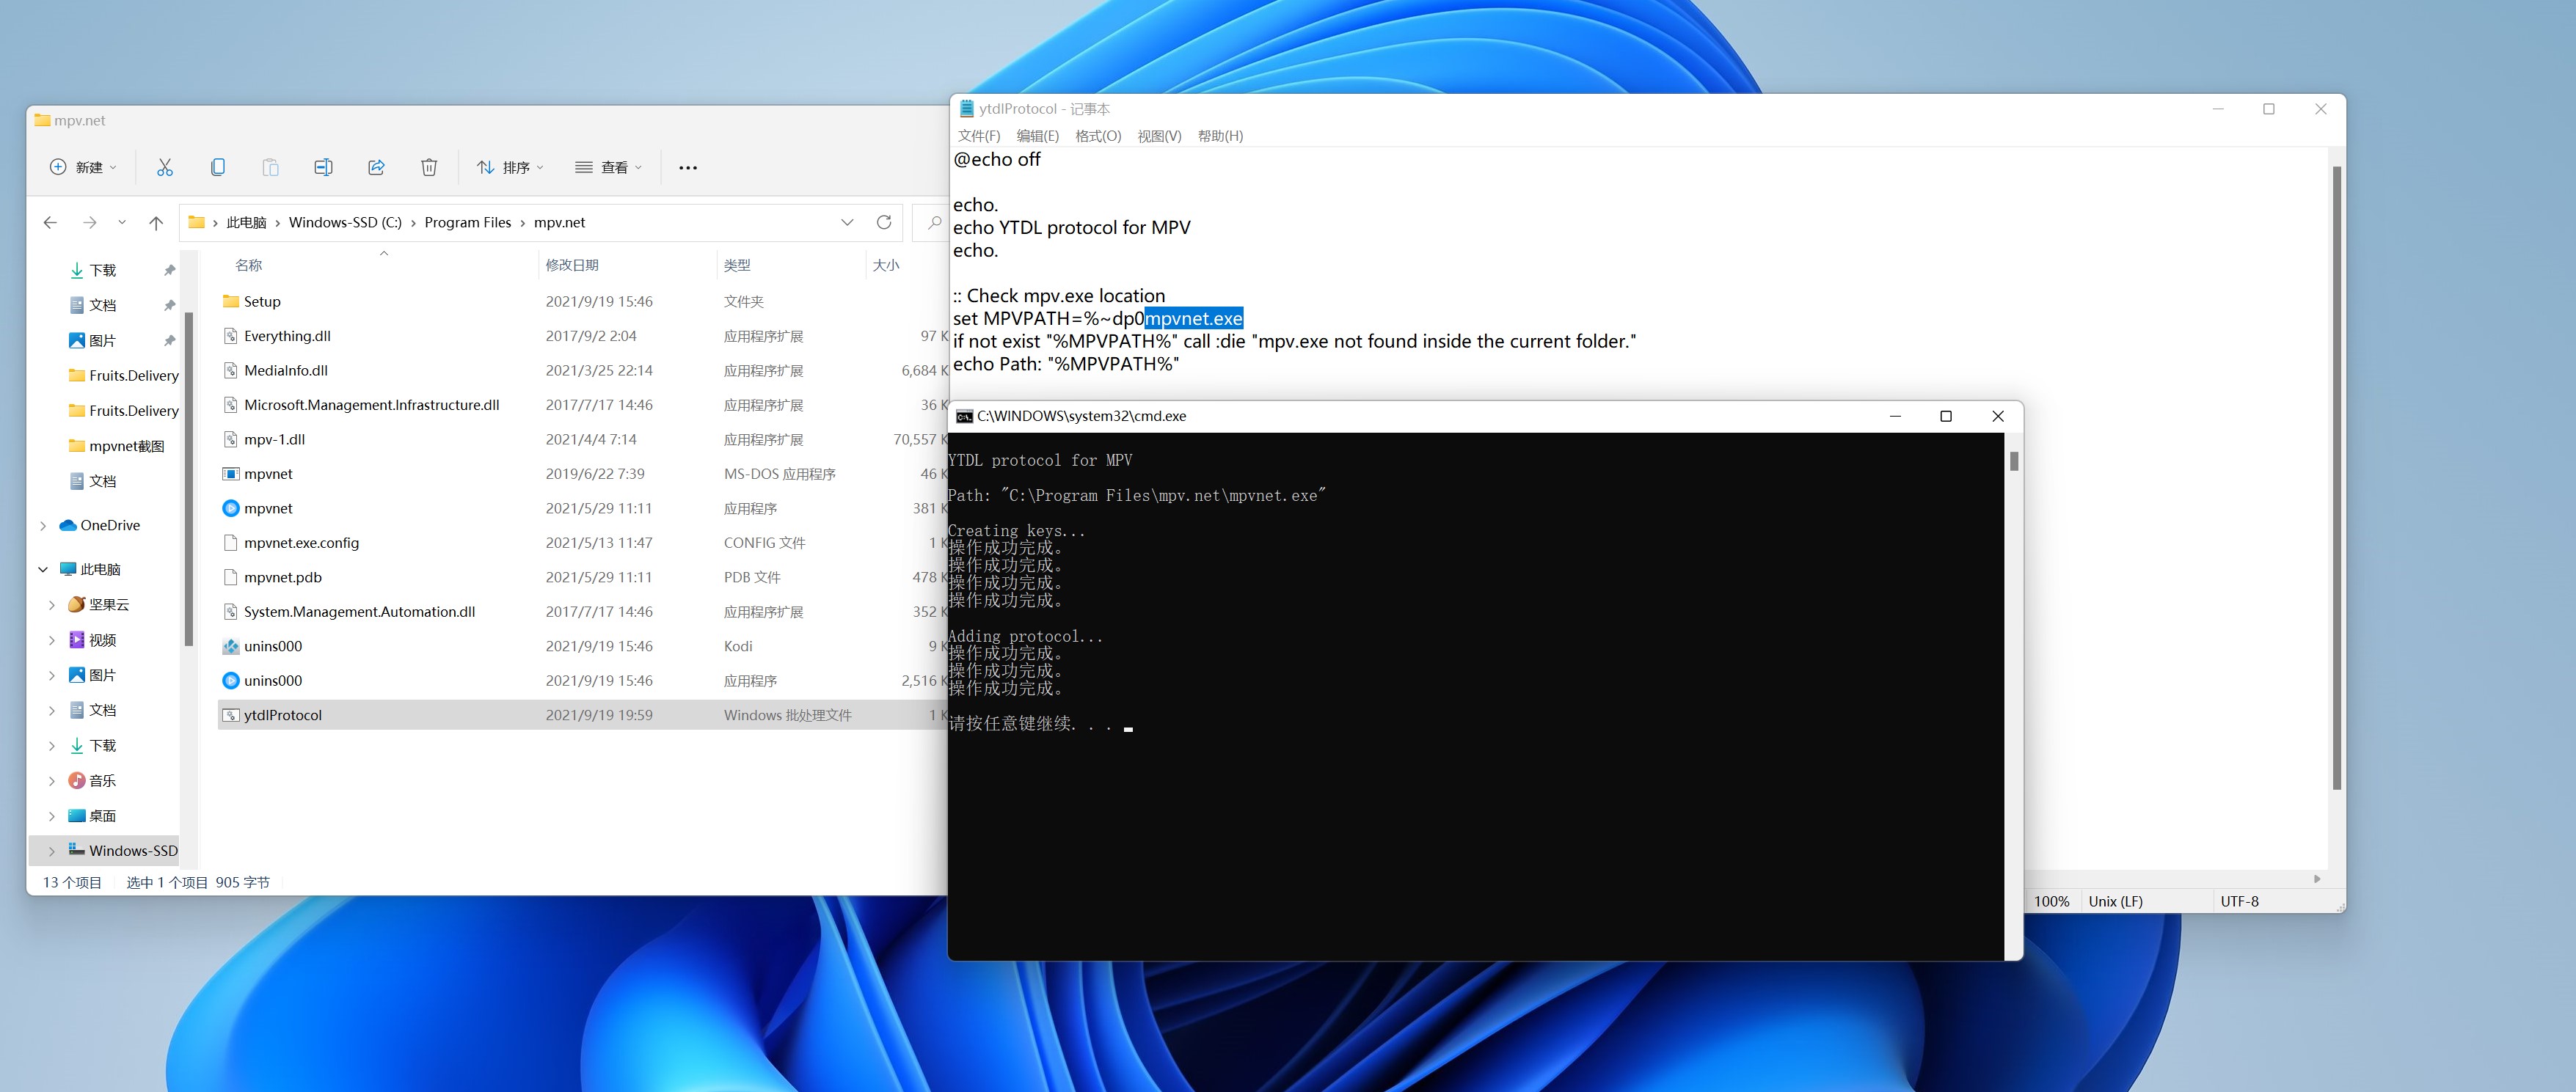The width and height of the screenshot is (2576, 1092).
Task: Sort files by the 修改日期 column header
Action: [x=572, y=265]
